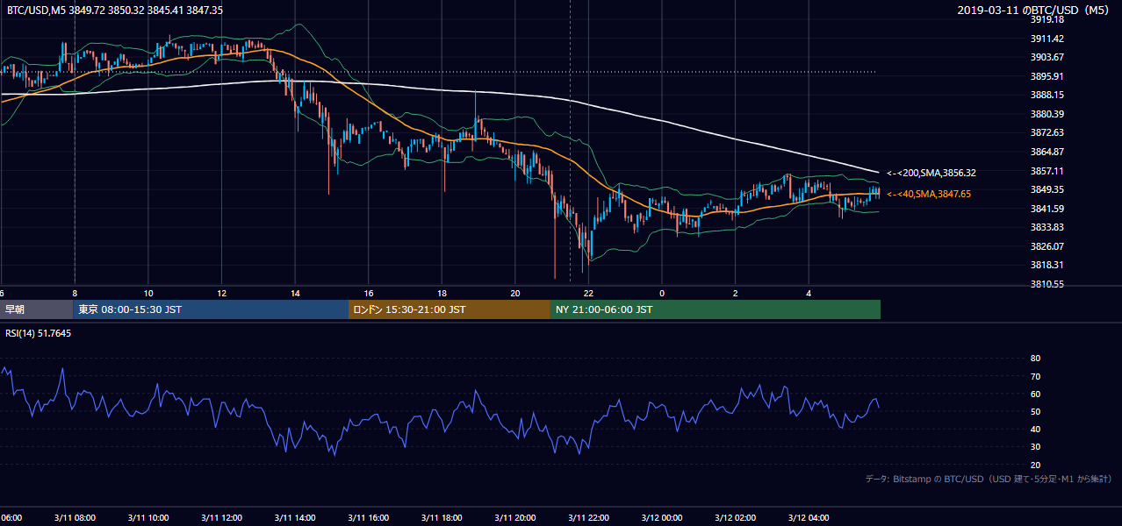Select the NY 21:00-06:00 JST session bar

click(x=716, y=309)
